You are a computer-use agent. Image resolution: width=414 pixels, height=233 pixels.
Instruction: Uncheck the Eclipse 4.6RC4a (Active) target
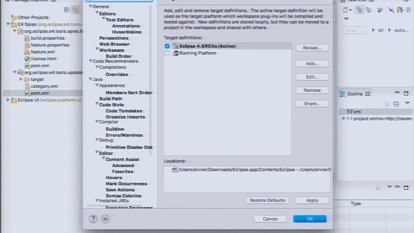pyautogui.click(x=167, y=46)
